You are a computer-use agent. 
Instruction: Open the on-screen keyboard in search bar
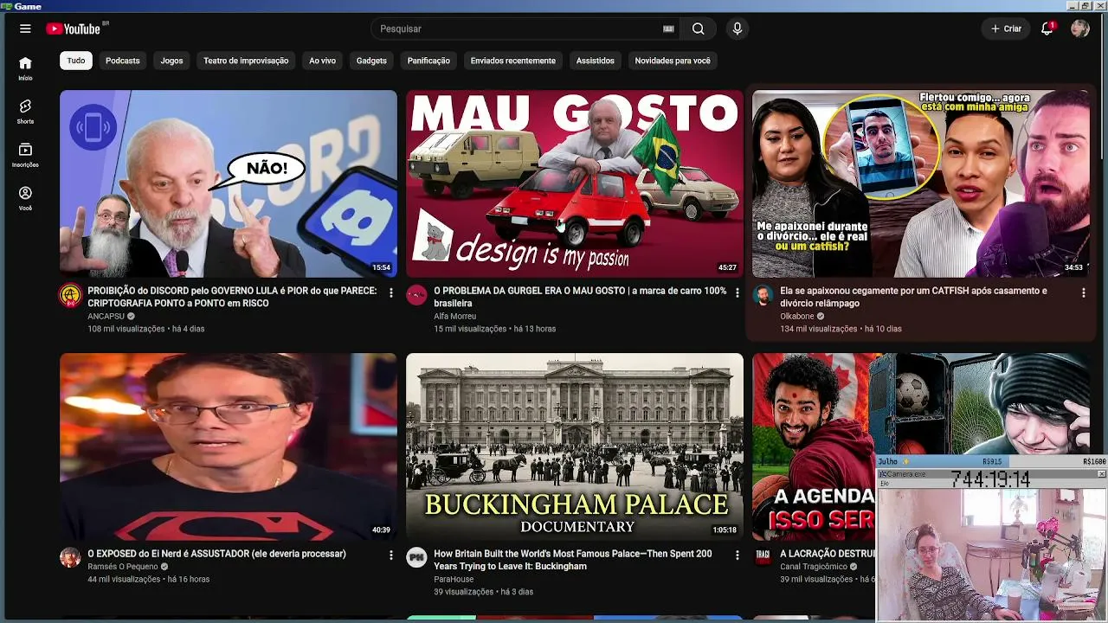tap(668, 29)
